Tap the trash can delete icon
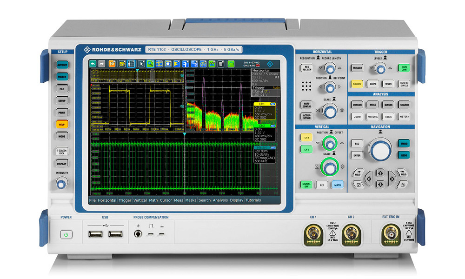Viewport: 465px width, 279px height. [220, 64]
